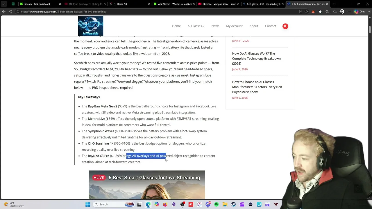Open the Contact page link
This screenshot has height=209, width=372.
(271, 26)
